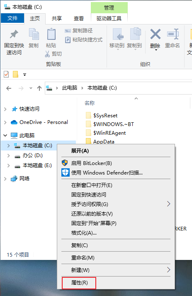Click the Pin to Quick access icon
192x296 pixels.
[14, 34]
